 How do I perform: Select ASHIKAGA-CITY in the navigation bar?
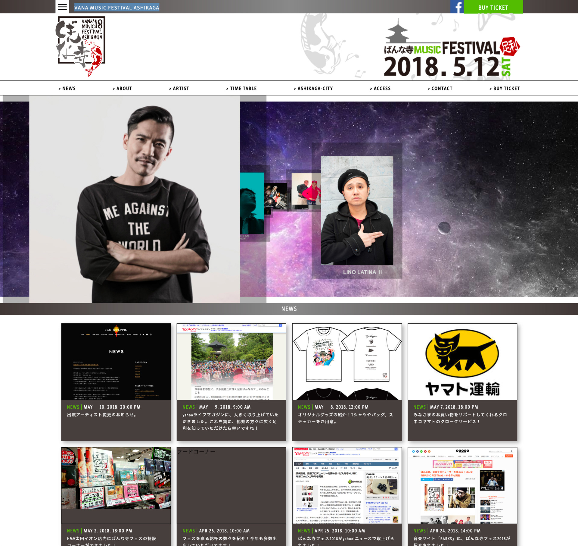313,88
